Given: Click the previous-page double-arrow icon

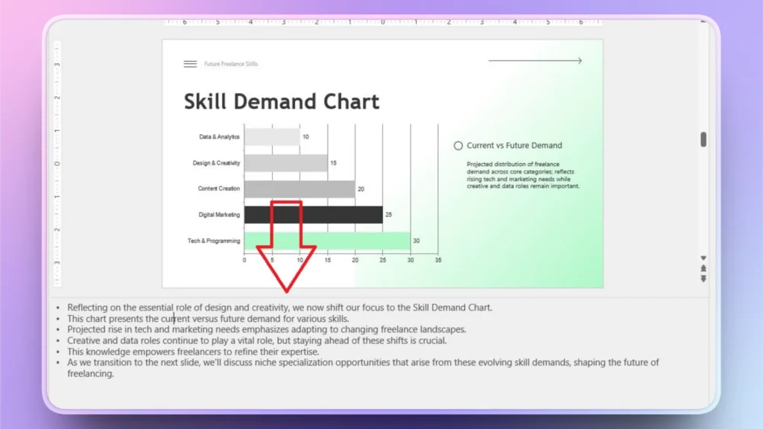Looking at the screenshot, I should point(703,268).
